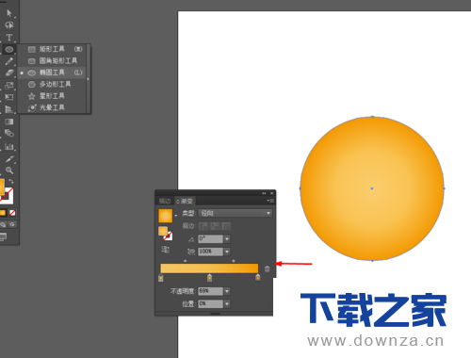The image size is (471, 358).
Task: Click the 不透明度 69% field
Action: (211, 291)
